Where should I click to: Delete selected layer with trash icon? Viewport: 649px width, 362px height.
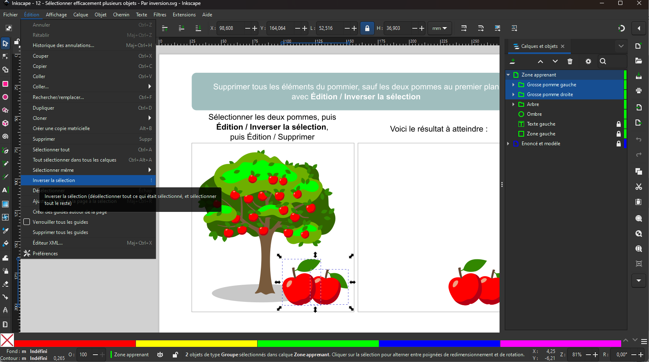570,61
